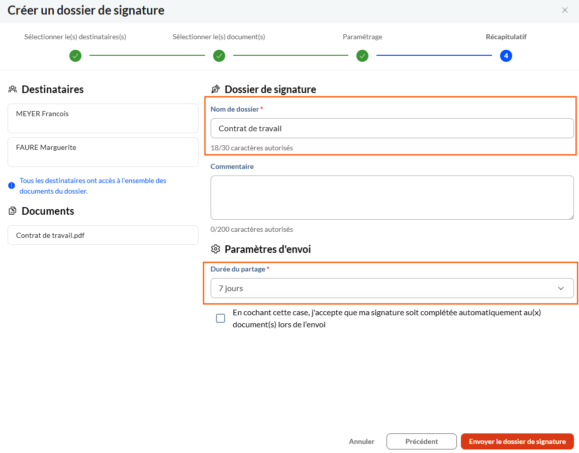Viewport: 579px width, 453px height.
Task: Go back with Précédent button
Action: click(421, 441)
